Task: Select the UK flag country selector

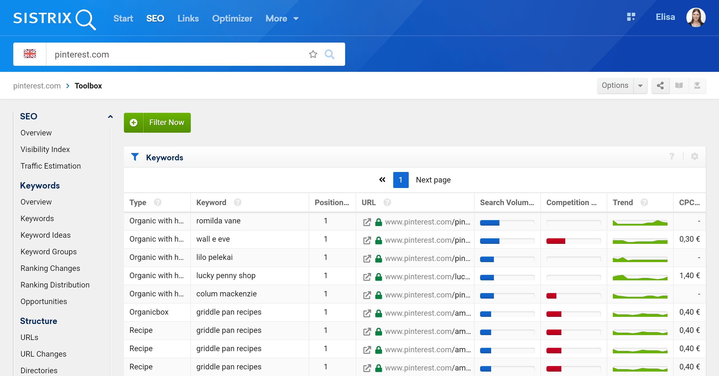Action: (30, 54)
